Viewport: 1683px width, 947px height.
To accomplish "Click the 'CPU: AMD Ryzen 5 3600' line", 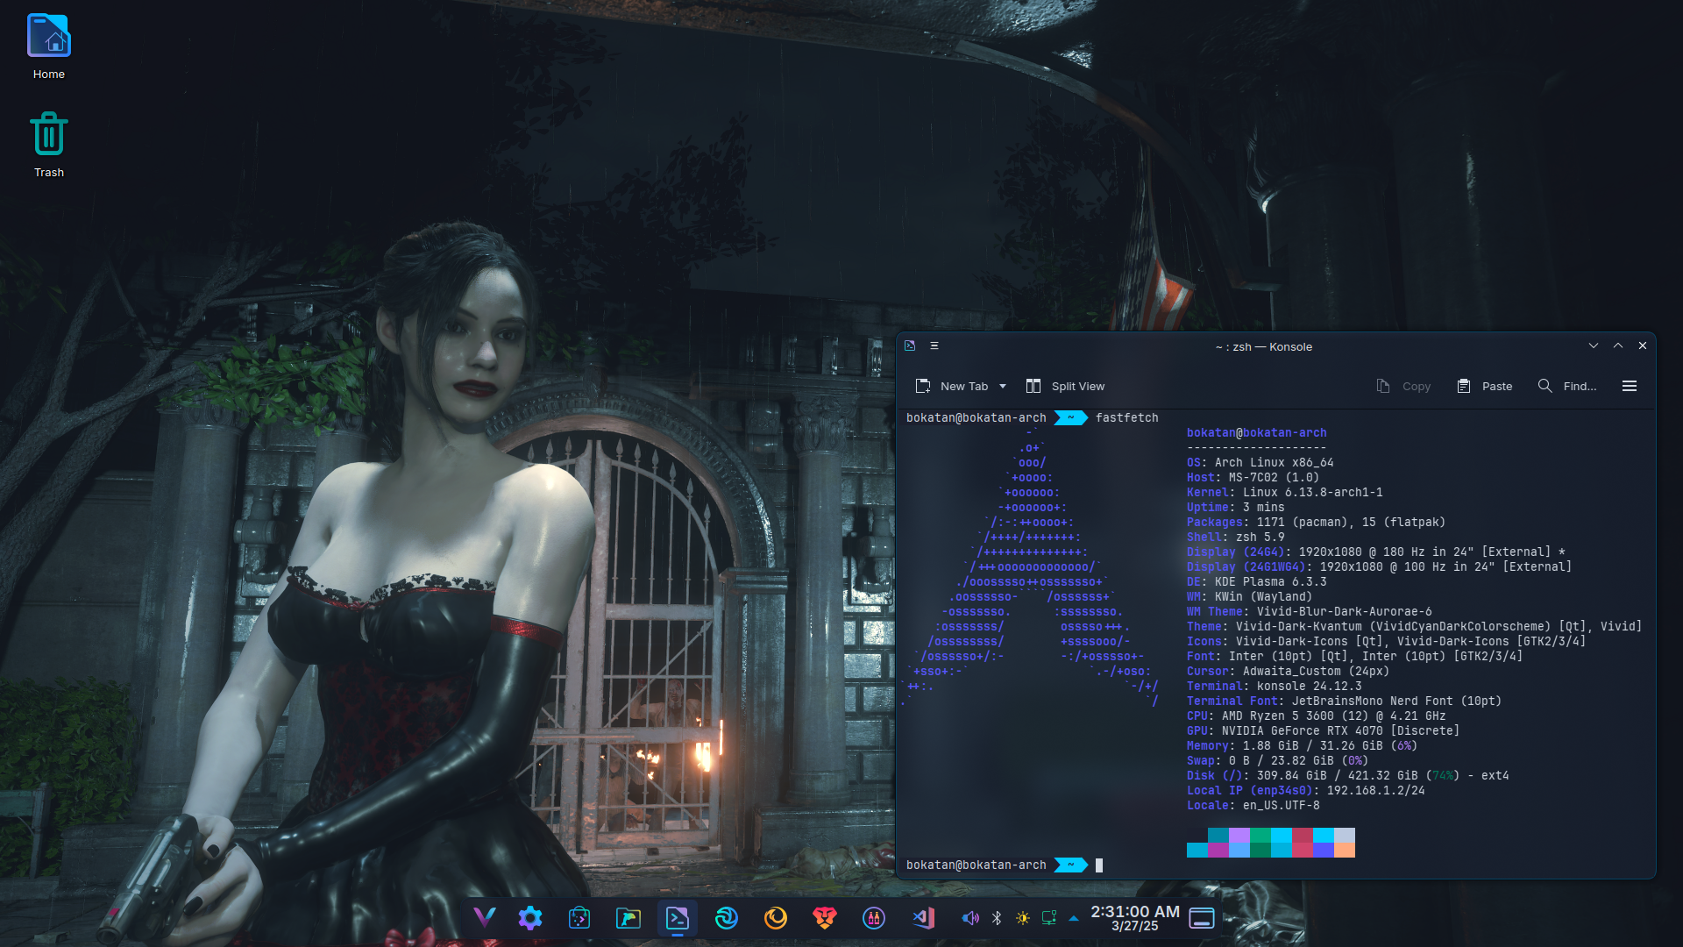I will coord(1317,716).
